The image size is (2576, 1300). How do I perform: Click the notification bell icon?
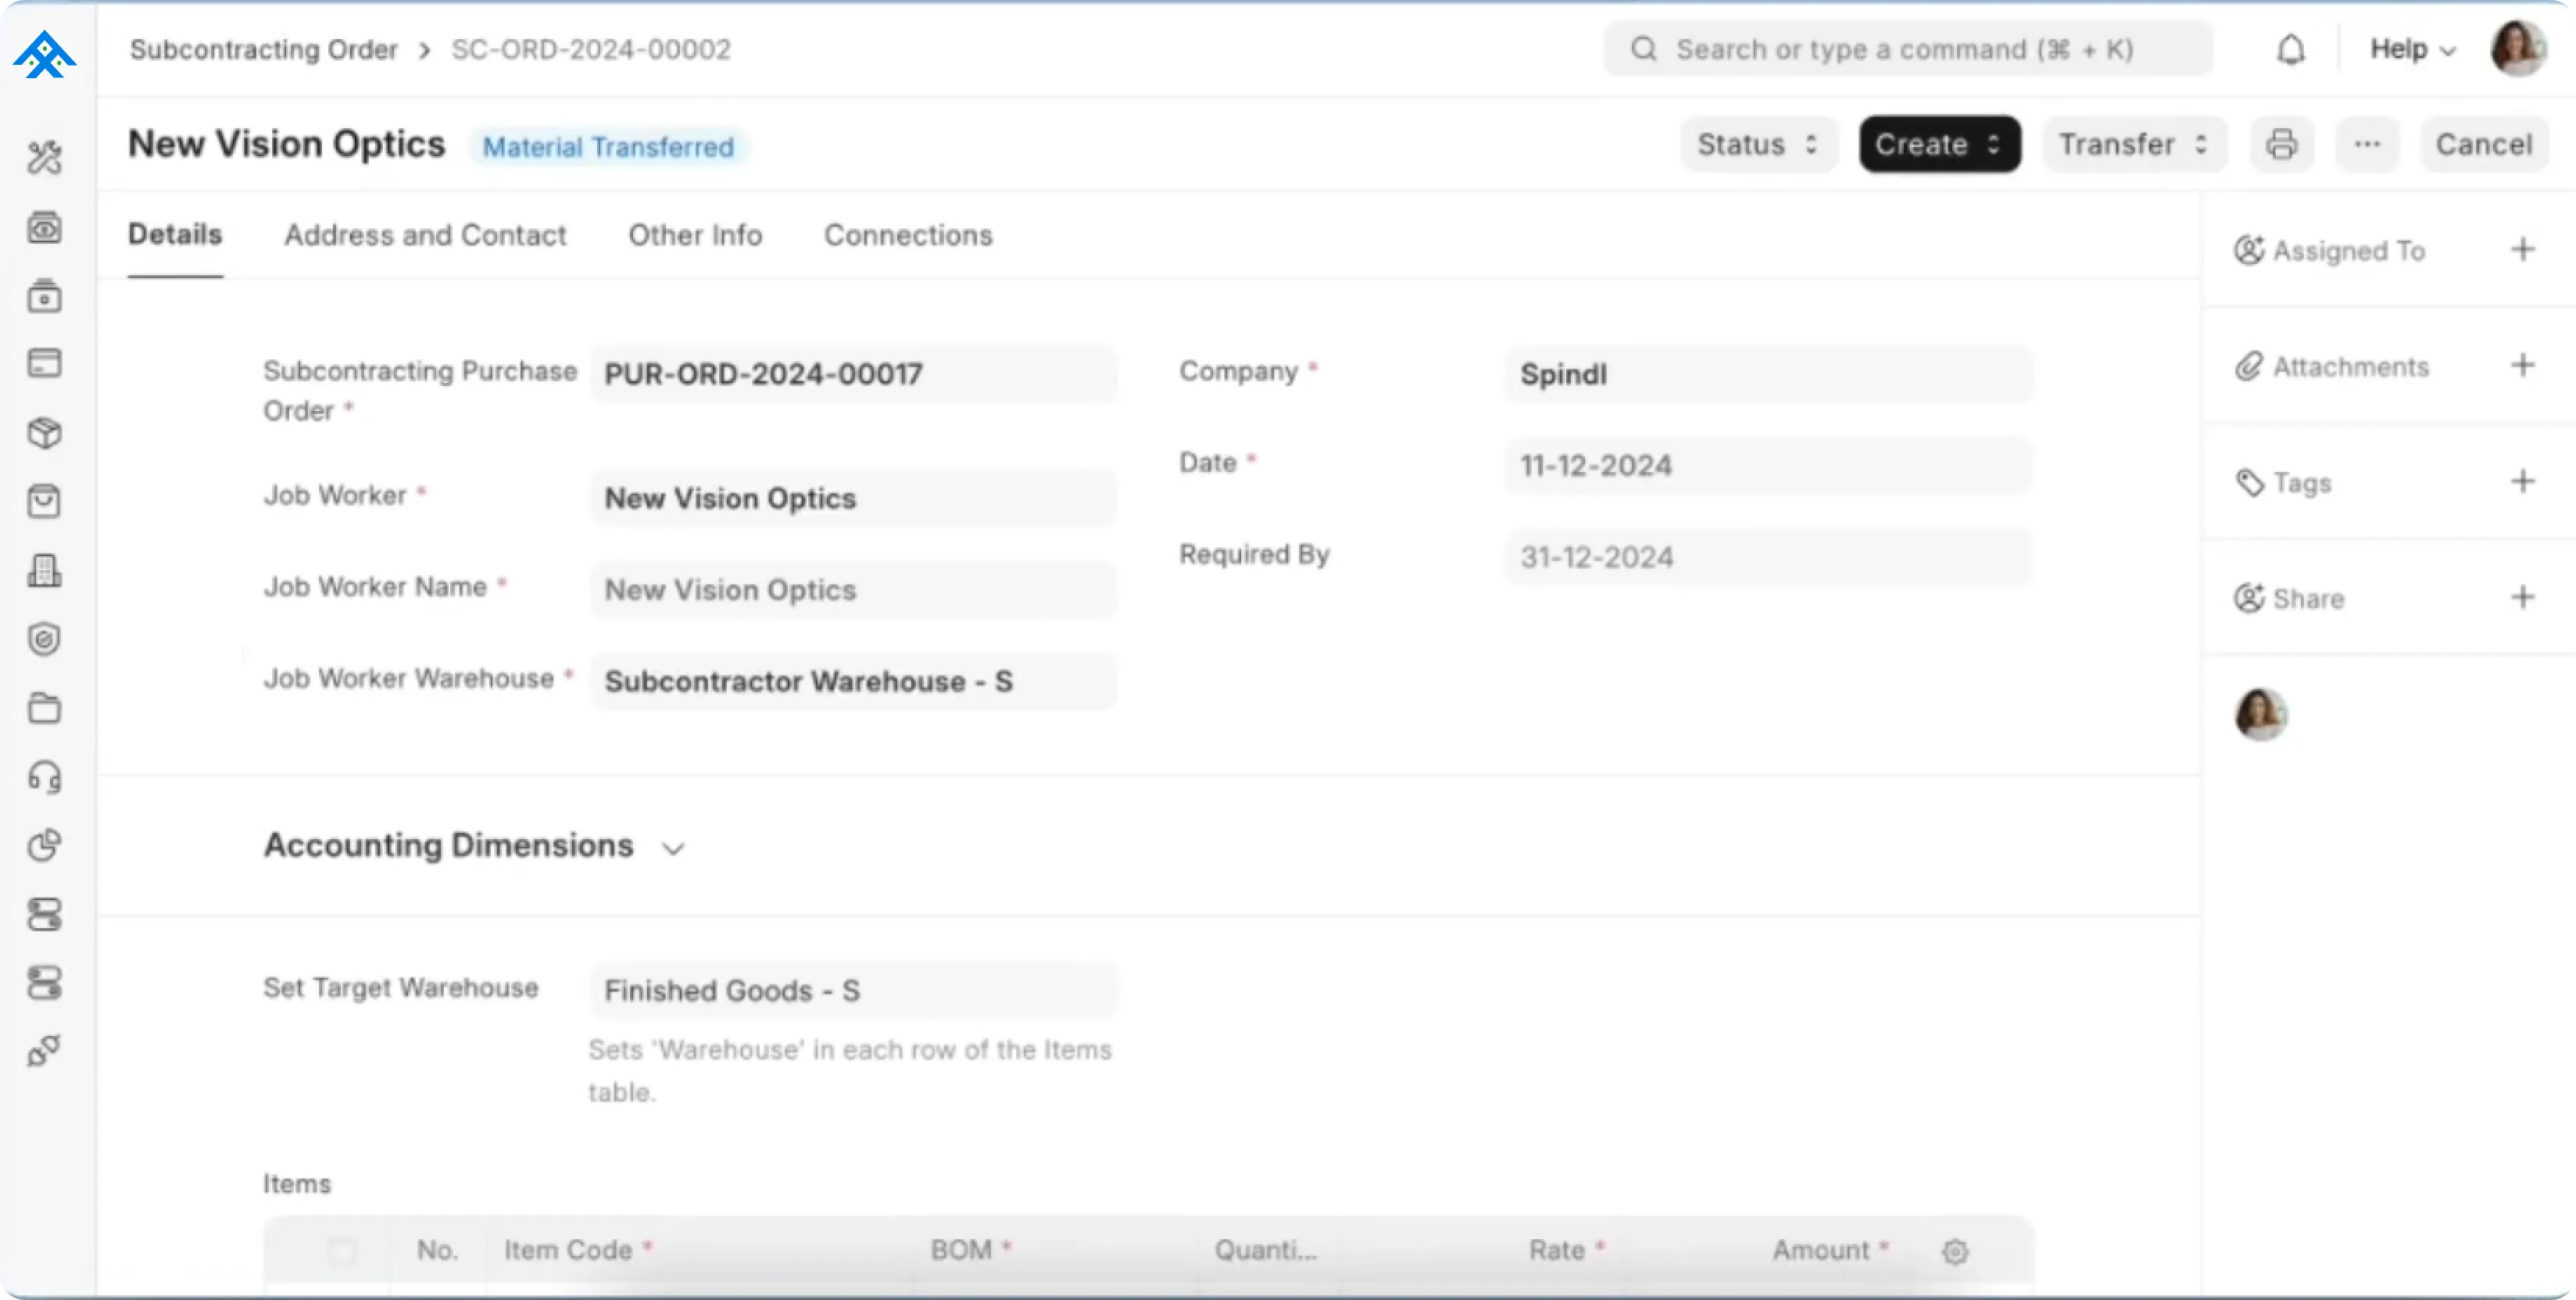(x=2290, y=49)
